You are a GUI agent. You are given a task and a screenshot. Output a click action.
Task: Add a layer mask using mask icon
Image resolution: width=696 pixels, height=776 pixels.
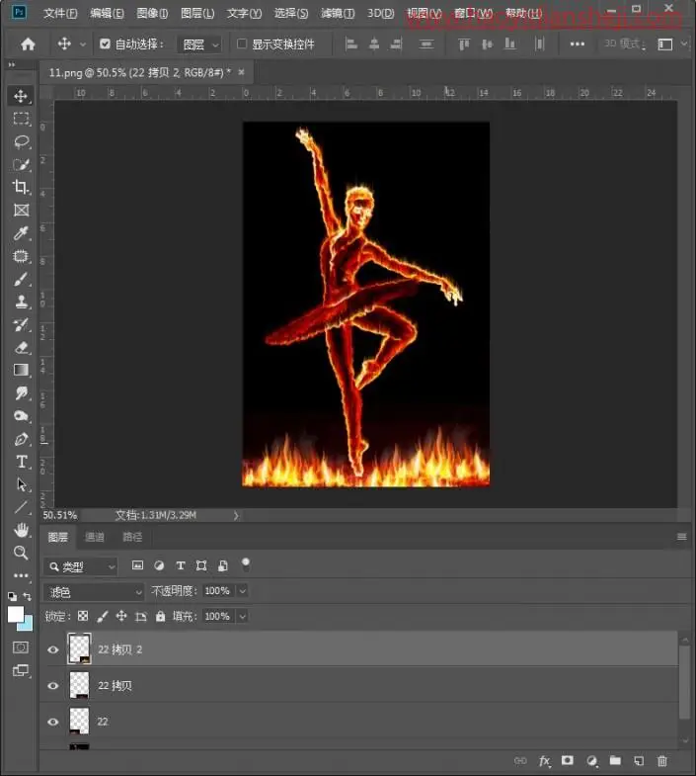[568, 760]
